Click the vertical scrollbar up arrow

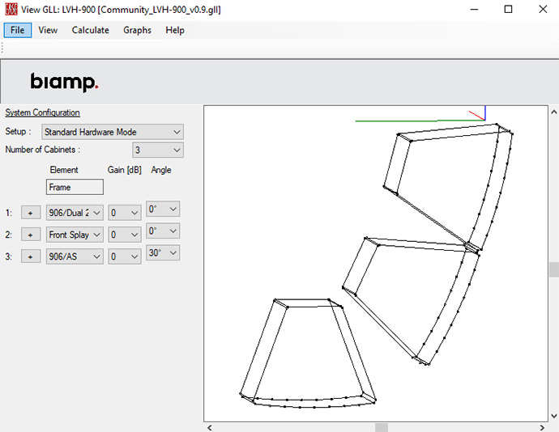click(553, 112)
